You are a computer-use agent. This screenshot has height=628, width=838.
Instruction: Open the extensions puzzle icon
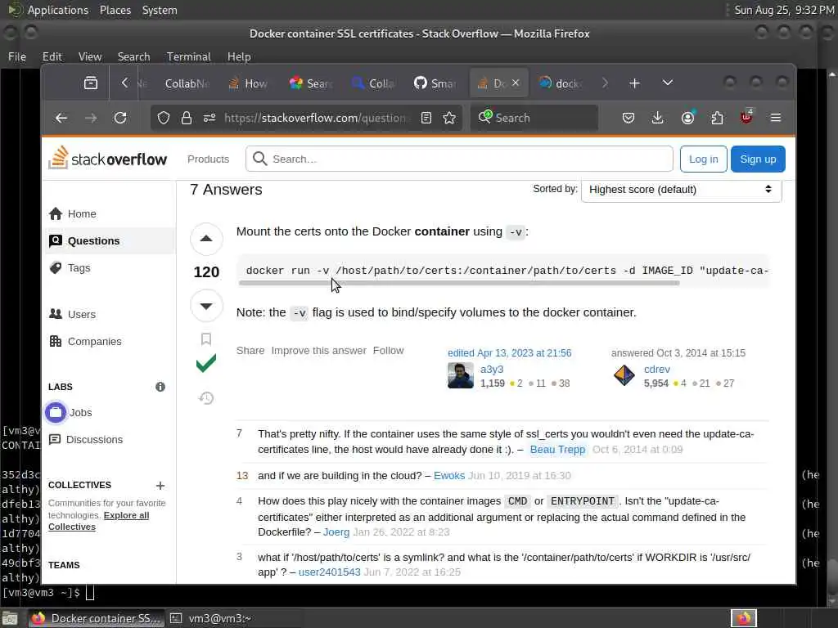[717, 118]
